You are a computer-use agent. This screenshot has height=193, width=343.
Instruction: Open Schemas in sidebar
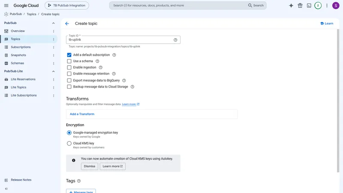point(18,63)
